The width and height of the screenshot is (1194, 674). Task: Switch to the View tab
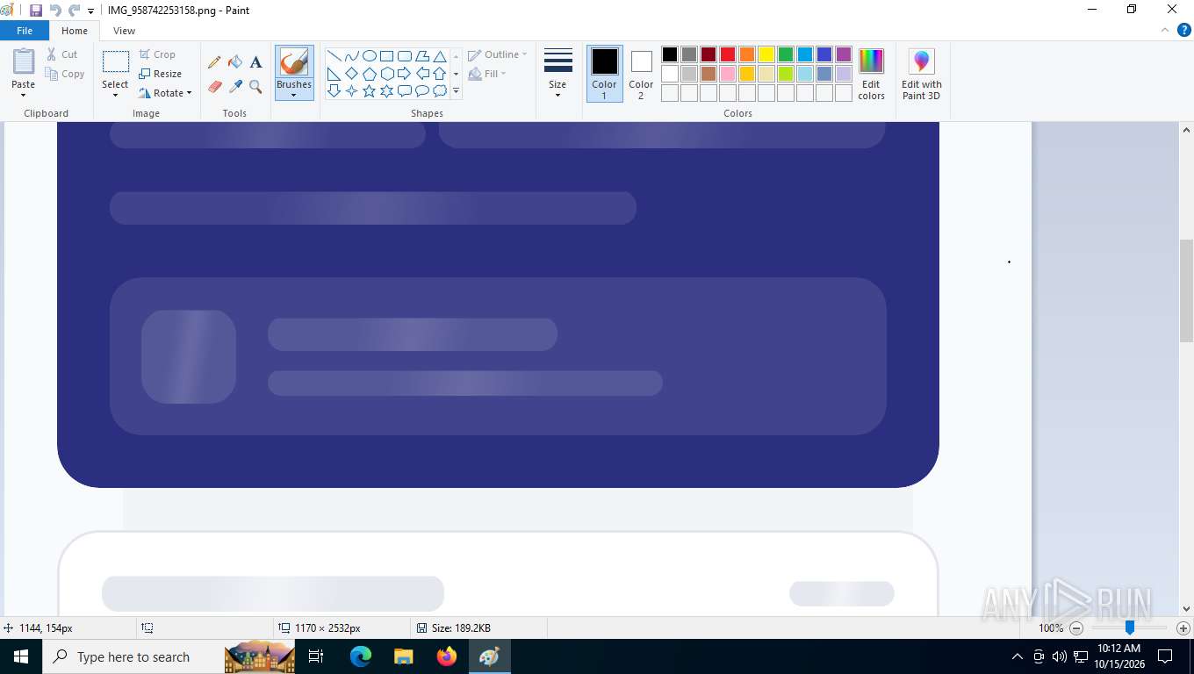[125, 31]
